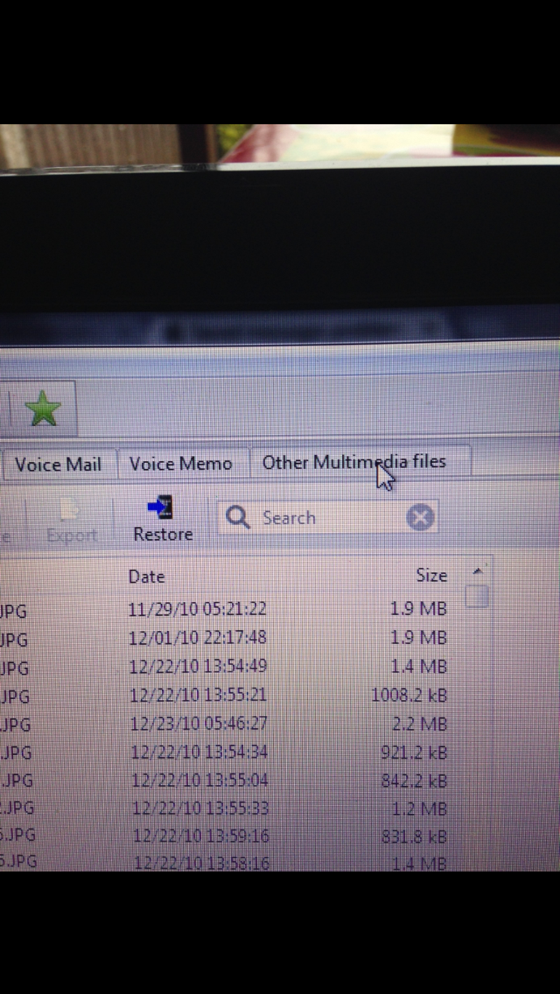The image size is (560, 994).
Task: Clear search with the X icon
Action: point(420,518)
